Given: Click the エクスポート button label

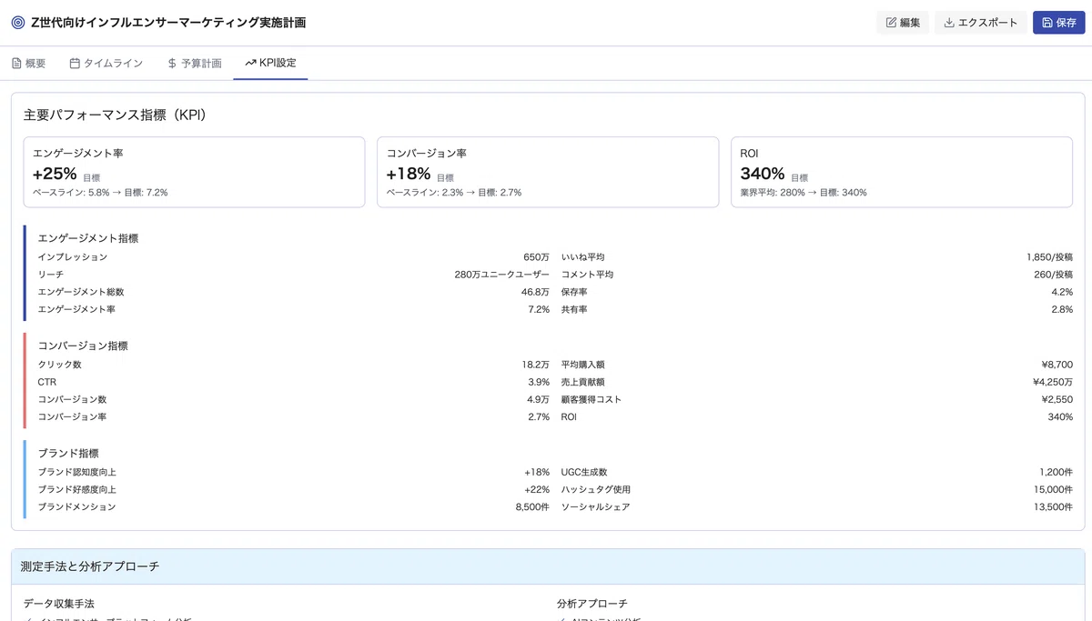Looking at the screenshot, I should coord(988,23).
